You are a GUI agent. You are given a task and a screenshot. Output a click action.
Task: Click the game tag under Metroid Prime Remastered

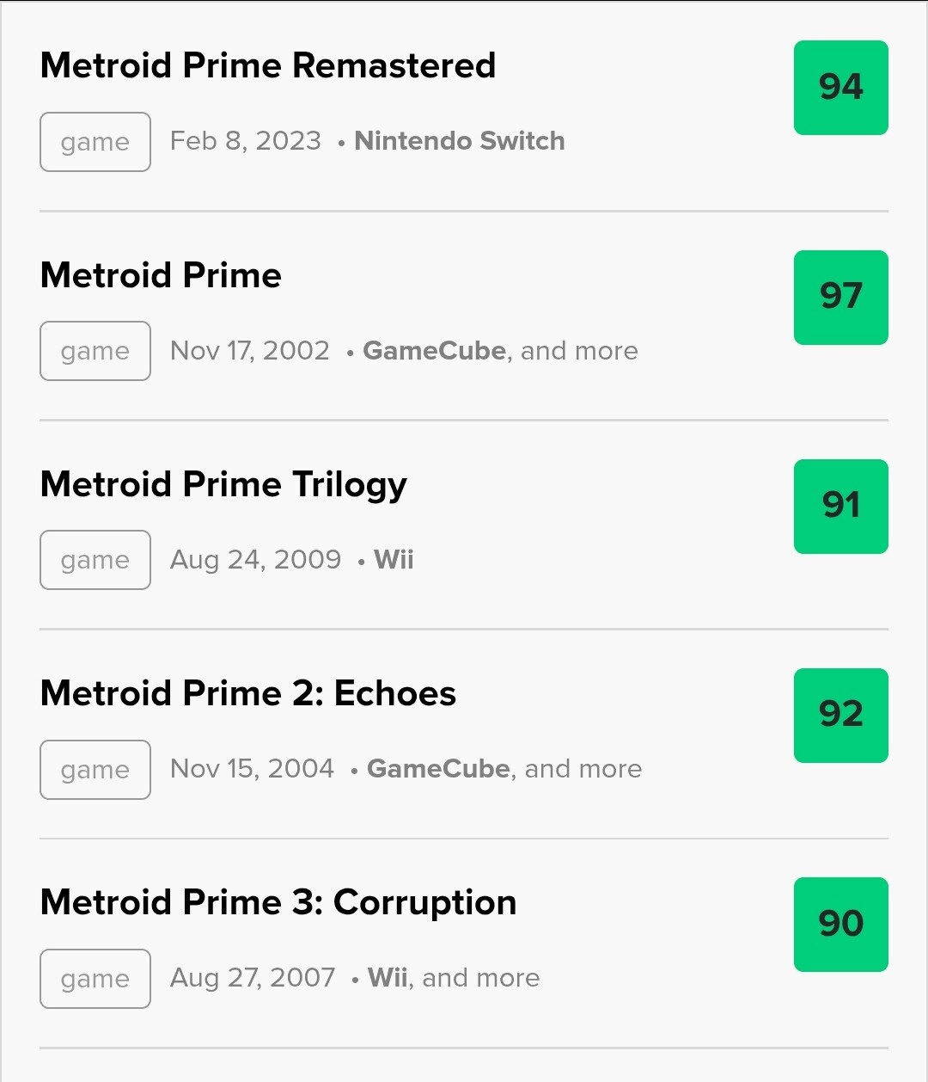[95, 142]
